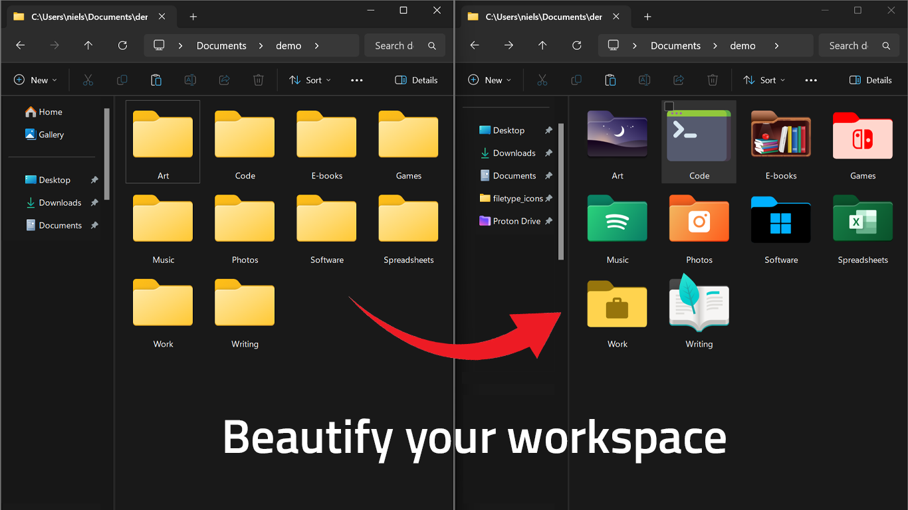908x510 pixels.
Task: Open the orange Photos camera folder
Action: 699,220
